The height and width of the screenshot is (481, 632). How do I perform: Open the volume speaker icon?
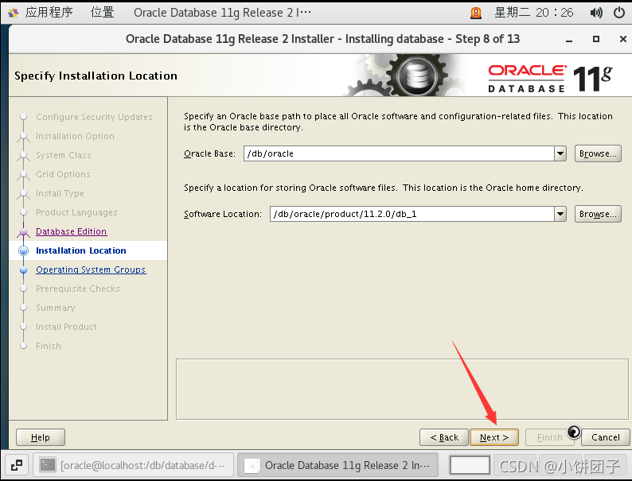[x=595, y=13]
